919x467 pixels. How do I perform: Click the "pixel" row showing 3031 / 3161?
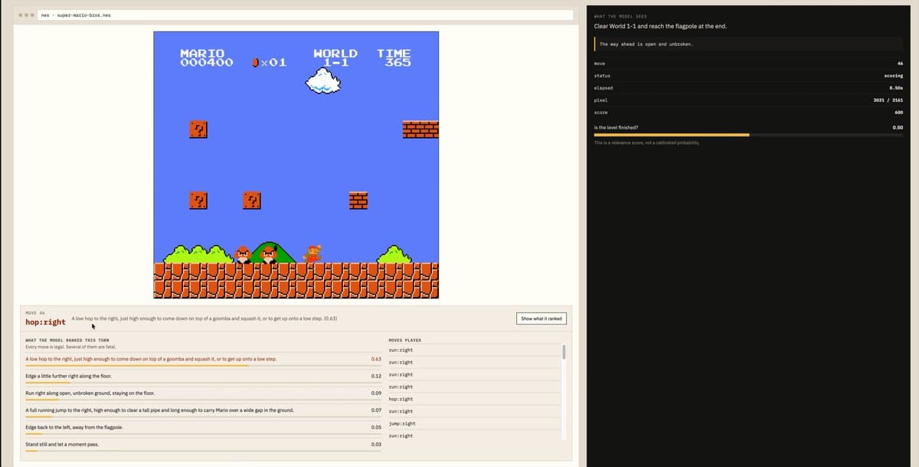749,100
